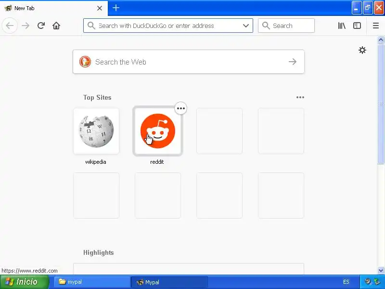The width and height of the screenshot is (385, 289).
Task: Minimize the browser window
Action: tap(357, 8)
